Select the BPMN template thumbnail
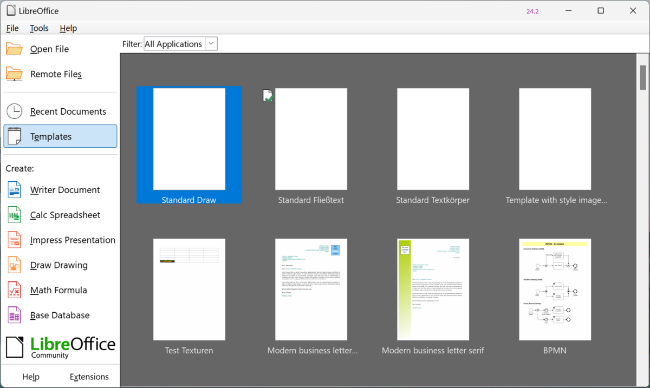This screenshot has height=388, width=650. (x=555, y=290)
